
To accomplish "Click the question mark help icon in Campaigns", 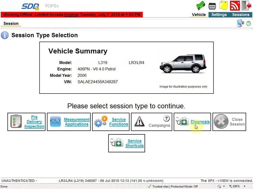I will 166,118.
